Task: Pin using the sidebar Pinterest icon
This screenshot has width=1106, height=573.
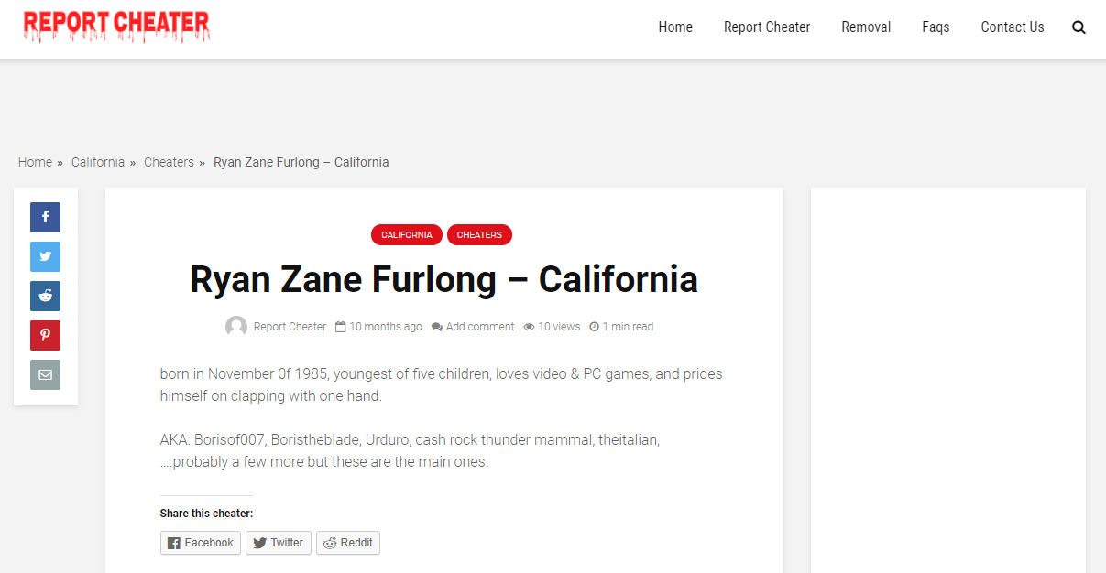Action: click(45, 335)
